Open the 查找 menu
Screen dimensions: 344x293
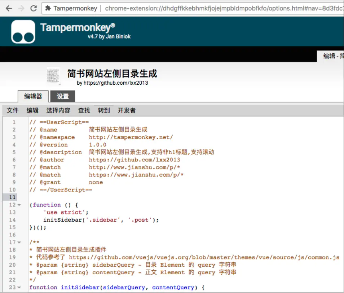pyautogui.click(x=84, y=110)
